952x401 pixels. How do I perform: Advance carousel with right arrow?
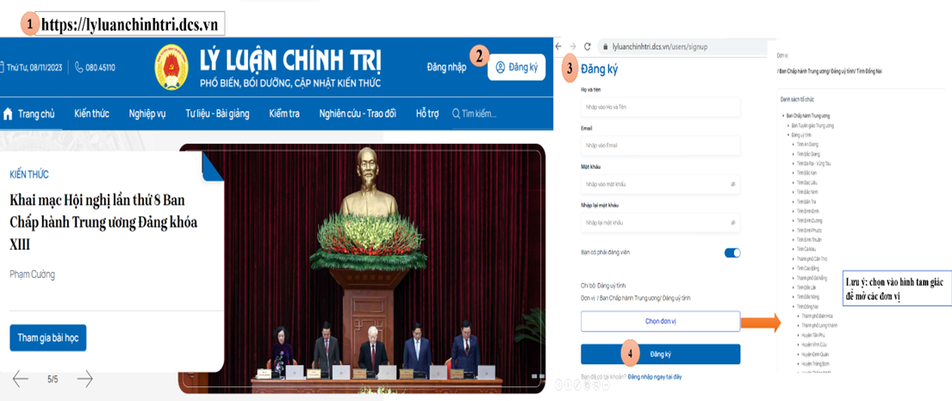tap(84, 379)
